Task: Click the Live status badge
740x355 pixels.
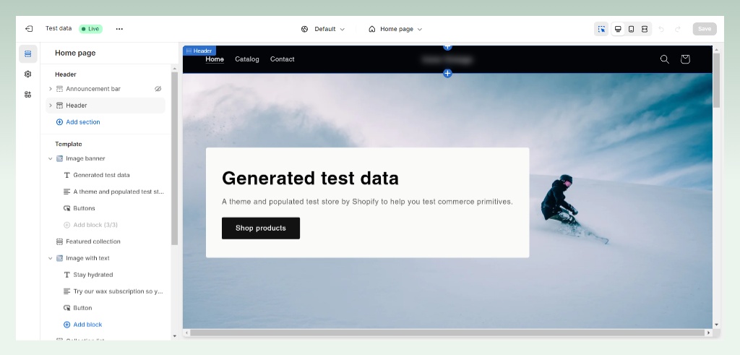Action: pyautogui.click(x=90, y=29)
